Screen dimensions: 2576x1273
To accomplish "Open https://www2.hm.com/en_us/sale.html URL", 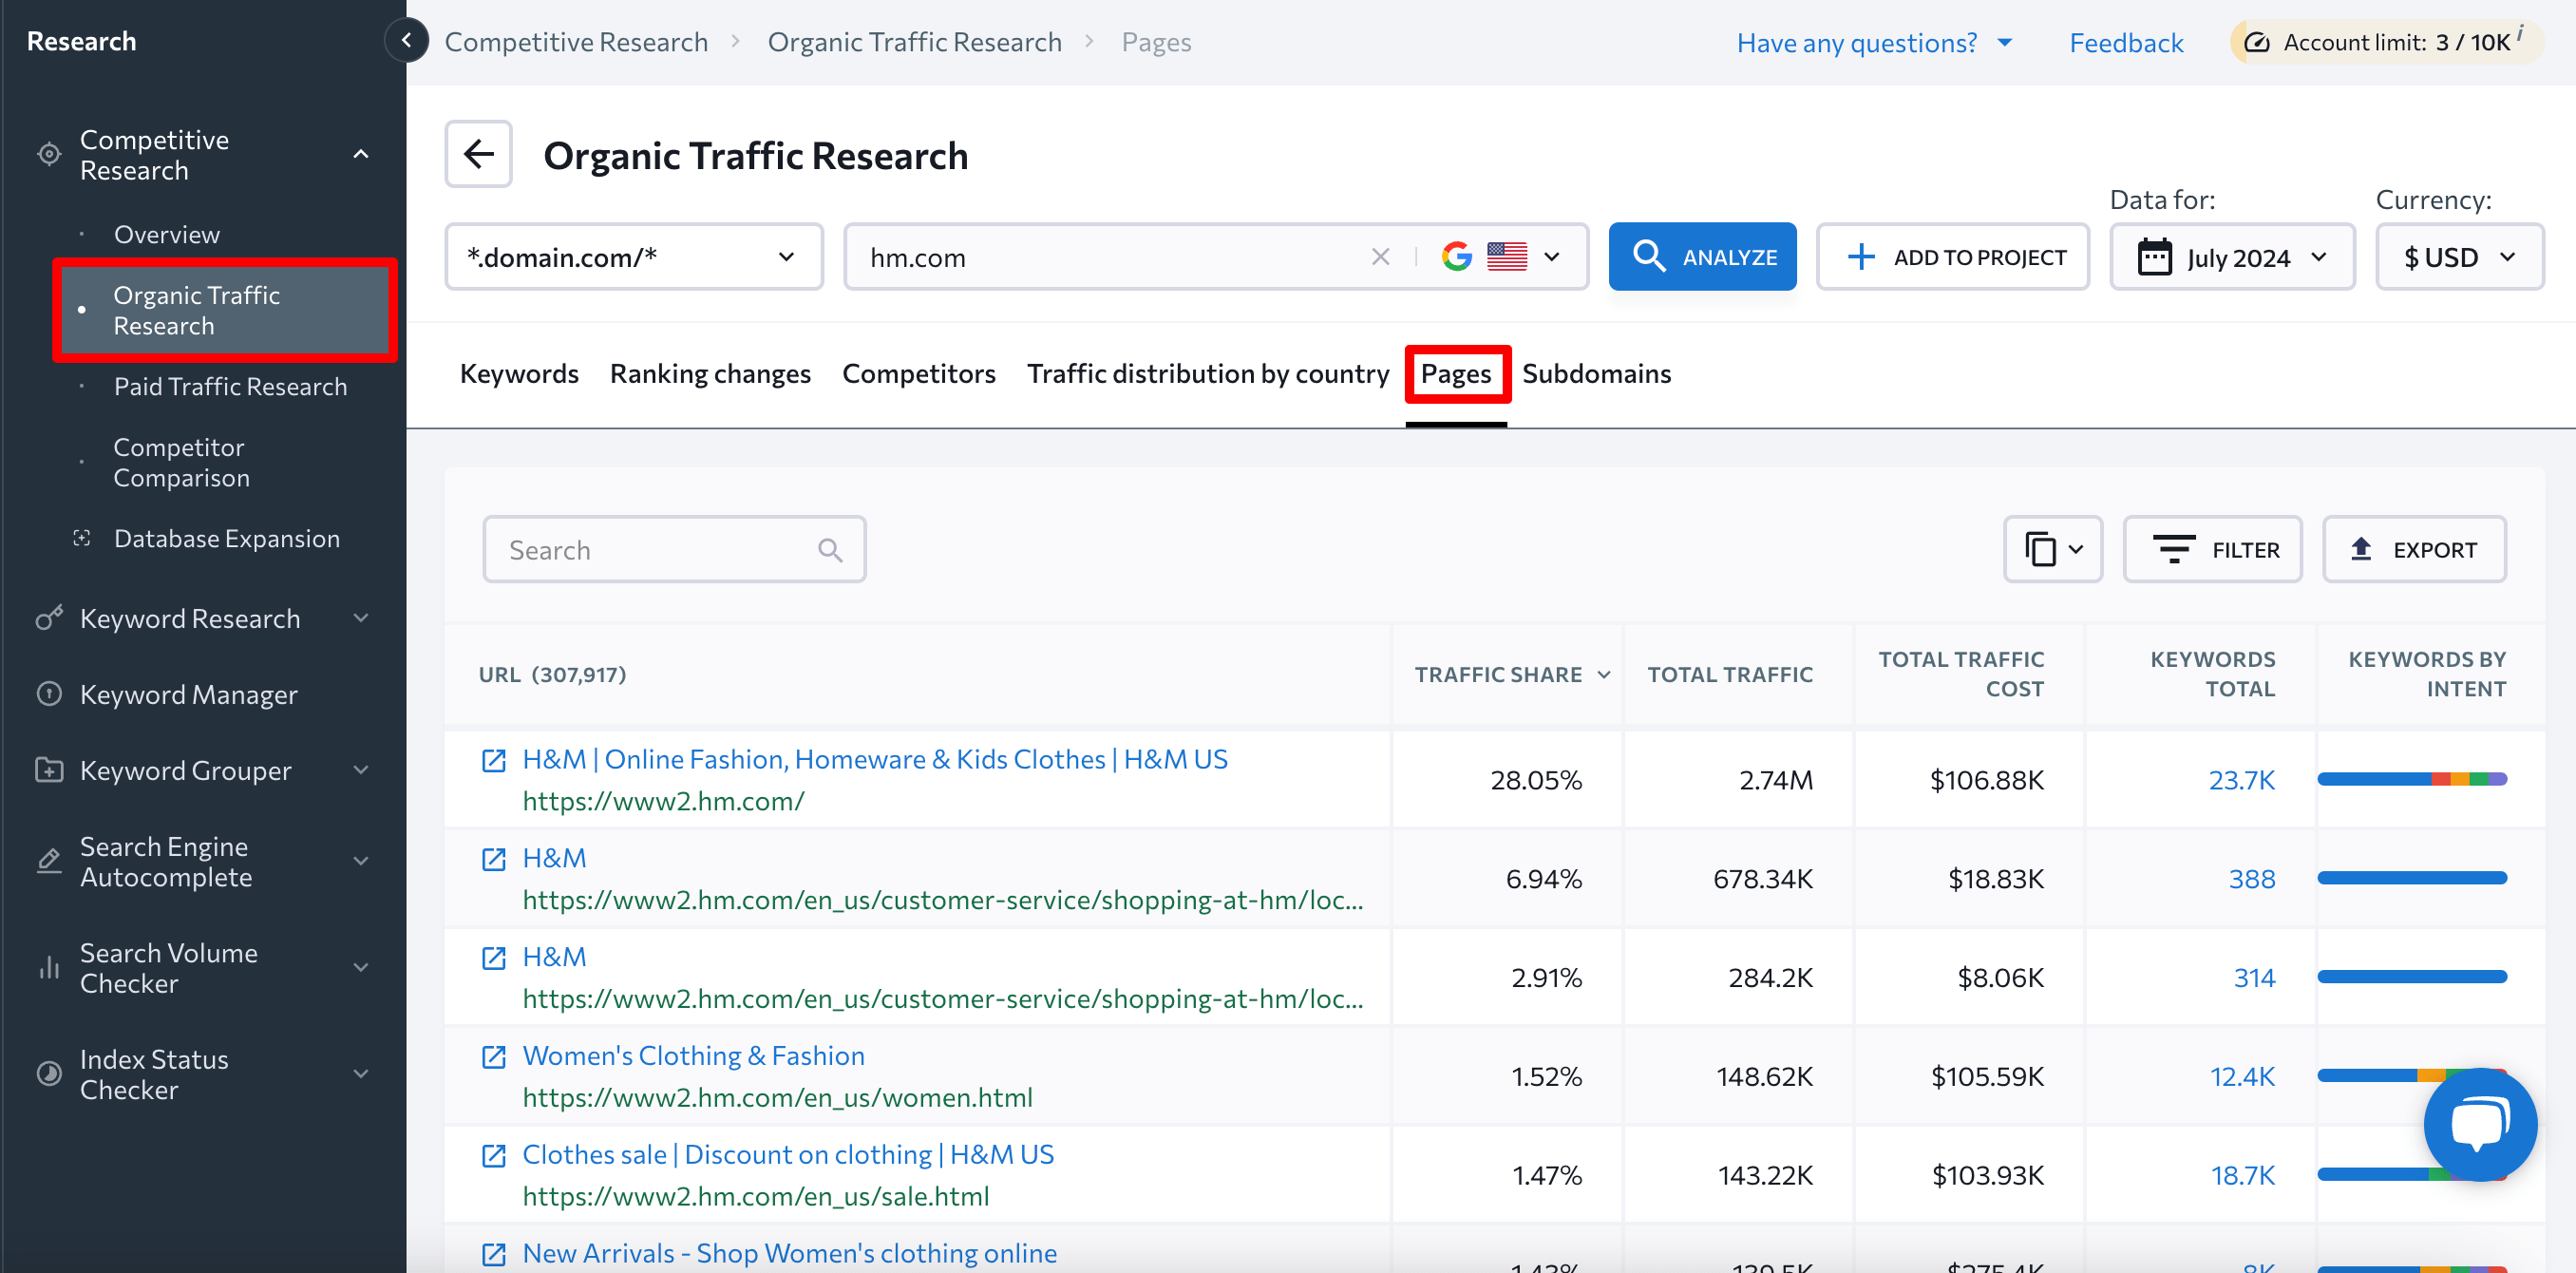I will click(x=755, y=1196).
